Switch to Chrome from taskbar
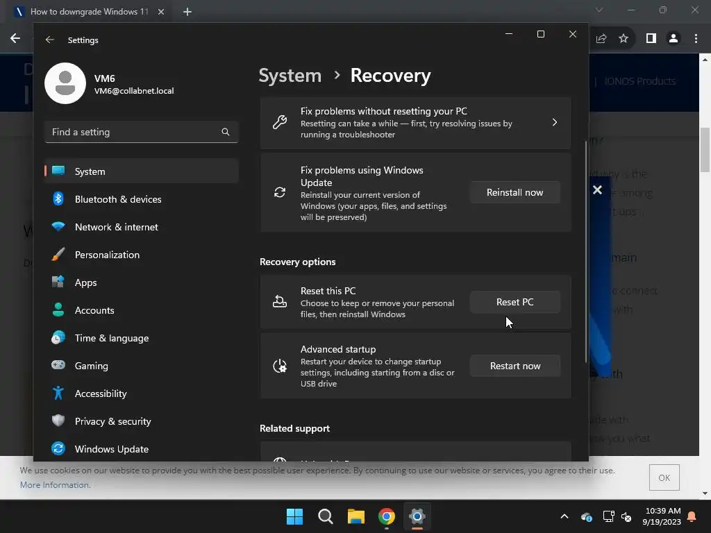This screenshot has height=533, width=711. [387, 516]
